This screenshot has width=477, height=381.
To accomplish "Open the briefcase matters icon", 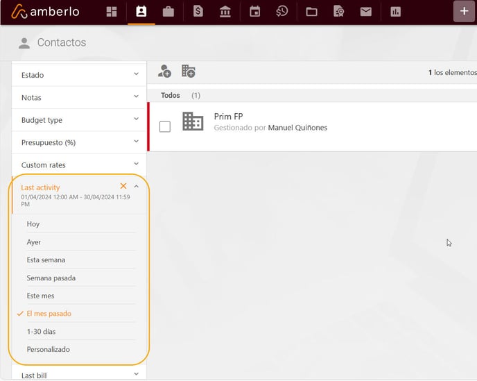I will click(x=168, y=12).
